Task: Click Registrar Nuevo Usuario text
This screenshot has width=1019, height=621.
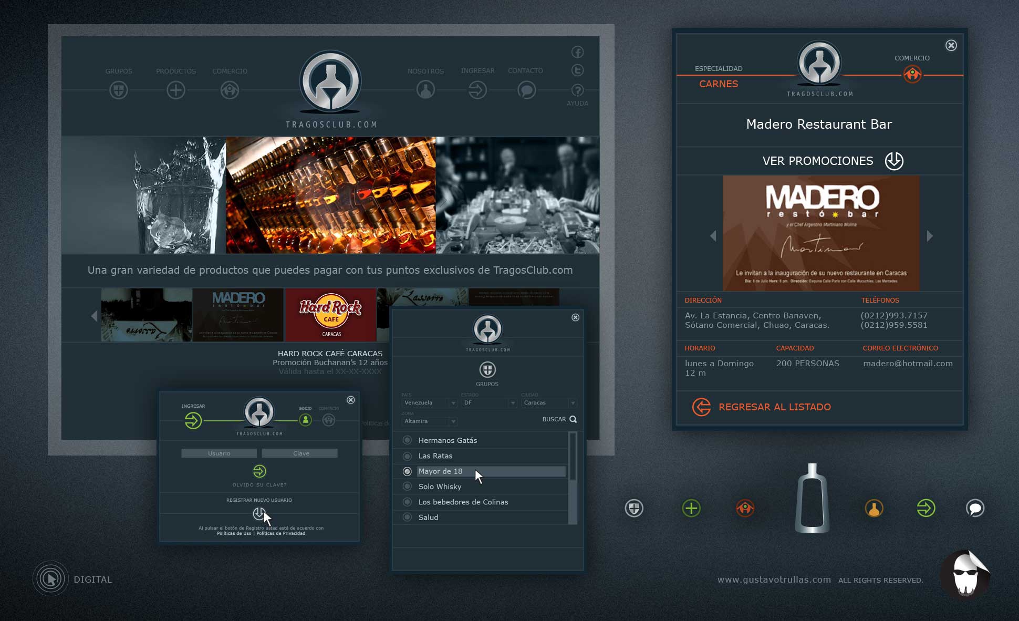Action: (x=259, y=500)
